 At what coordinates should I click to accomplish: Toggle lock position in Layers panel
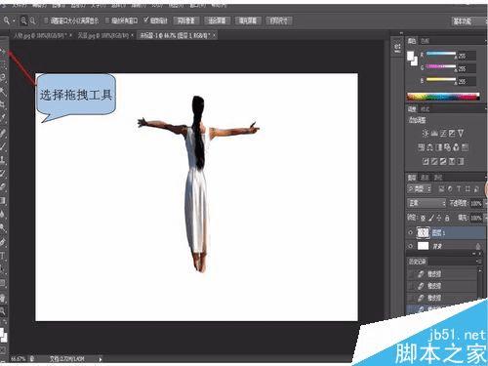[x=439, y=218]
